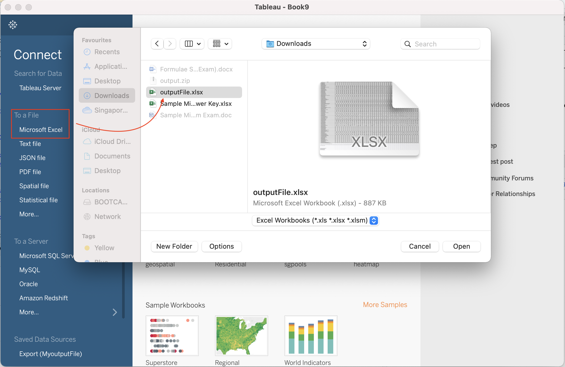This screenshot has width=565, height=367.
Task: Open the Downloads location dropdown
Action: pos(316,44)
